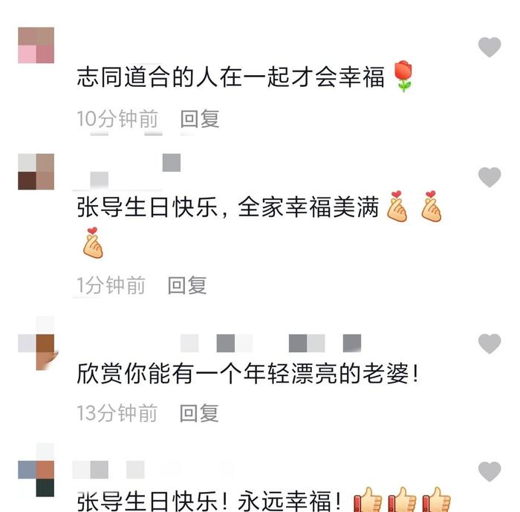Click the rose emoji in first comment
The image size is (520, 512).
pos(403,76)
